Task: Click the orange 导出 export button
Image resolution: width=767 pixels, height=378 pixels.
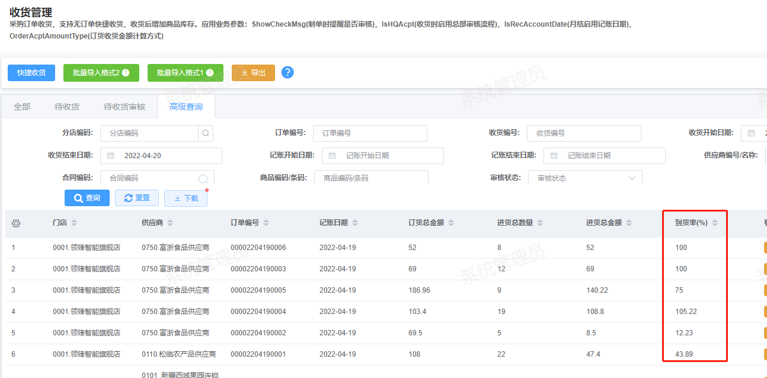Action: (x=253, y=73)
